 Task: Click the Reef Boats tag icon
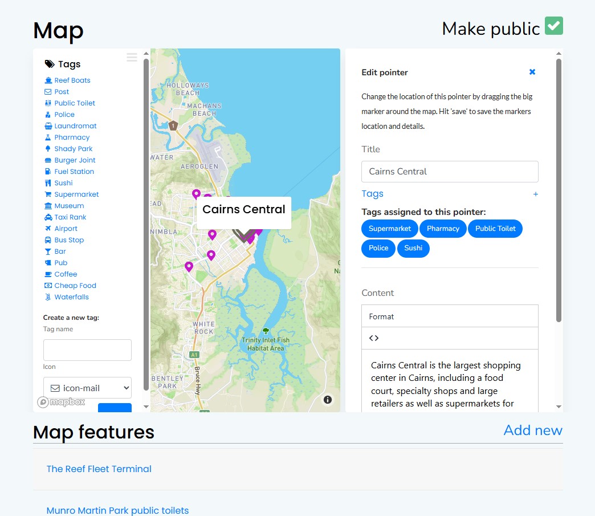[x=48, y=80]
